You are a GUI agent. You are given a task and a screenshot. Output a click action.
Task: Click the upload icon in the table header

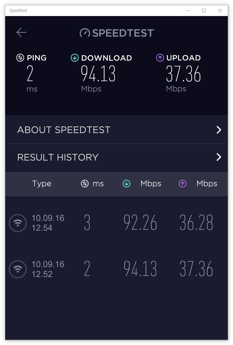[x=183, y=183]
